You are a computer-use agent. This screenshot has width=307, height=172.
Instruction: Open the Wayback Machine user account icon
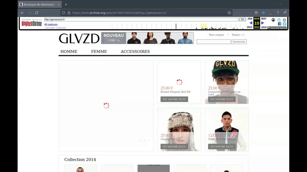(x=273, y=20)
